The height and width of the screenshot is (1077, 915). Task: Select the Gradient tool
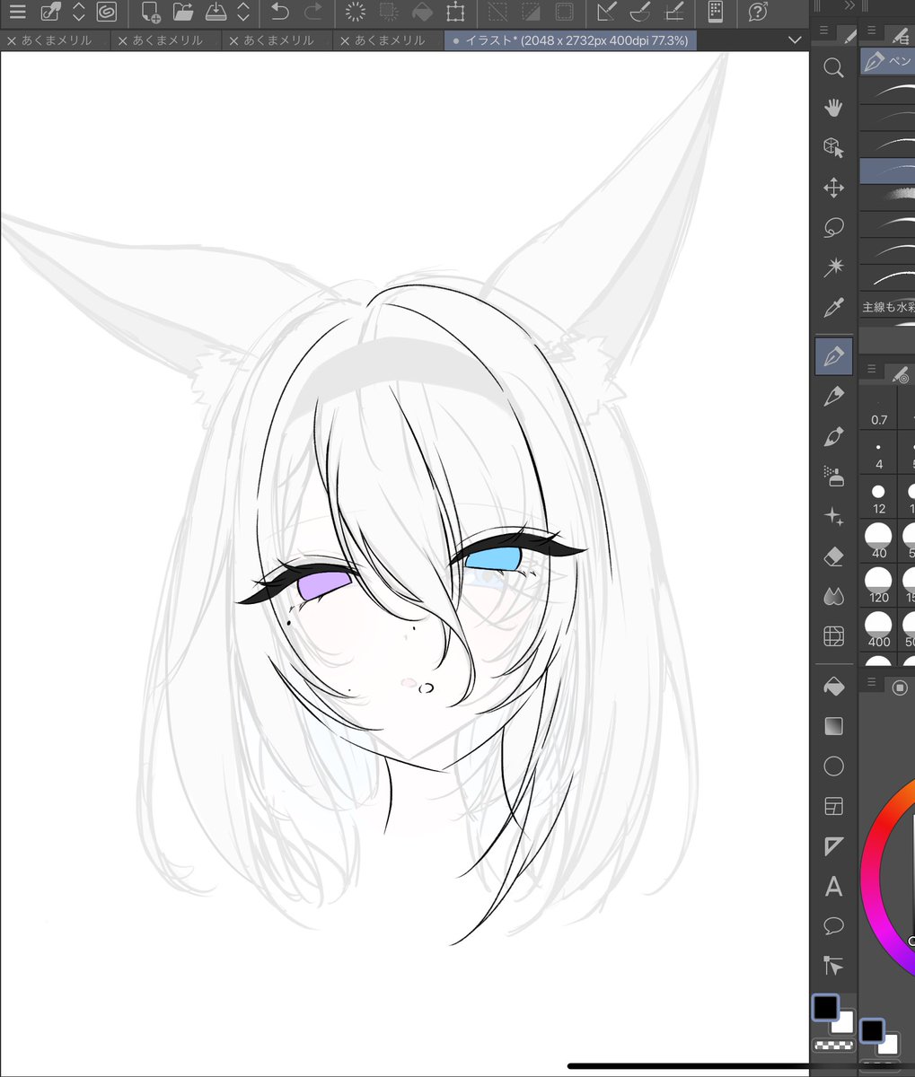point(833,726)
